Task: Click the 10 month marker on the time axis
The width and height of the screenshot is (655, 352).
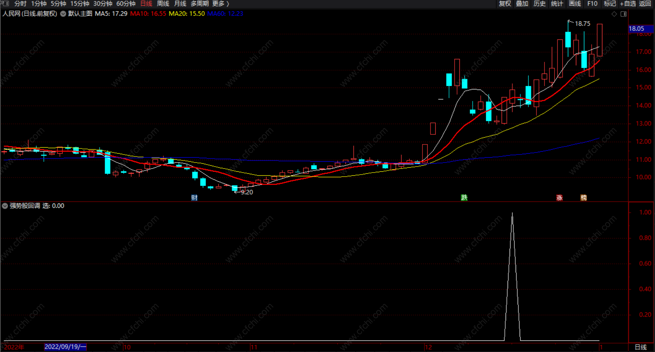Action: click(x=127, y=347)
